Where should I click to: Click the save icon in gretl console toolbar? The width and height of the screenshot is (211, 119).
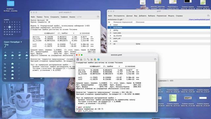[78, 59]
